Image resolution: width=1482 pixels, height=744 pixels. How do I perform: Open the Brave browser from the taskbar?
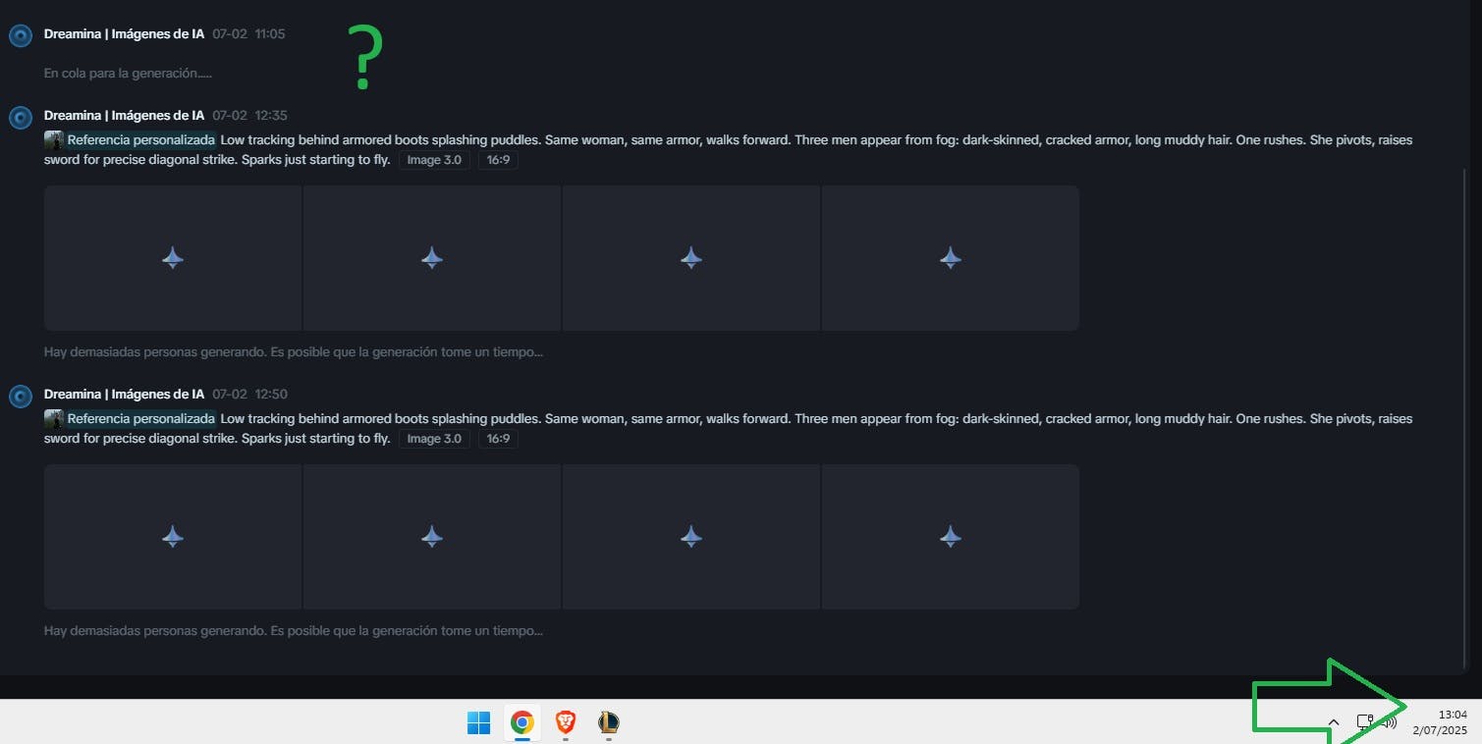click(566, 723)
